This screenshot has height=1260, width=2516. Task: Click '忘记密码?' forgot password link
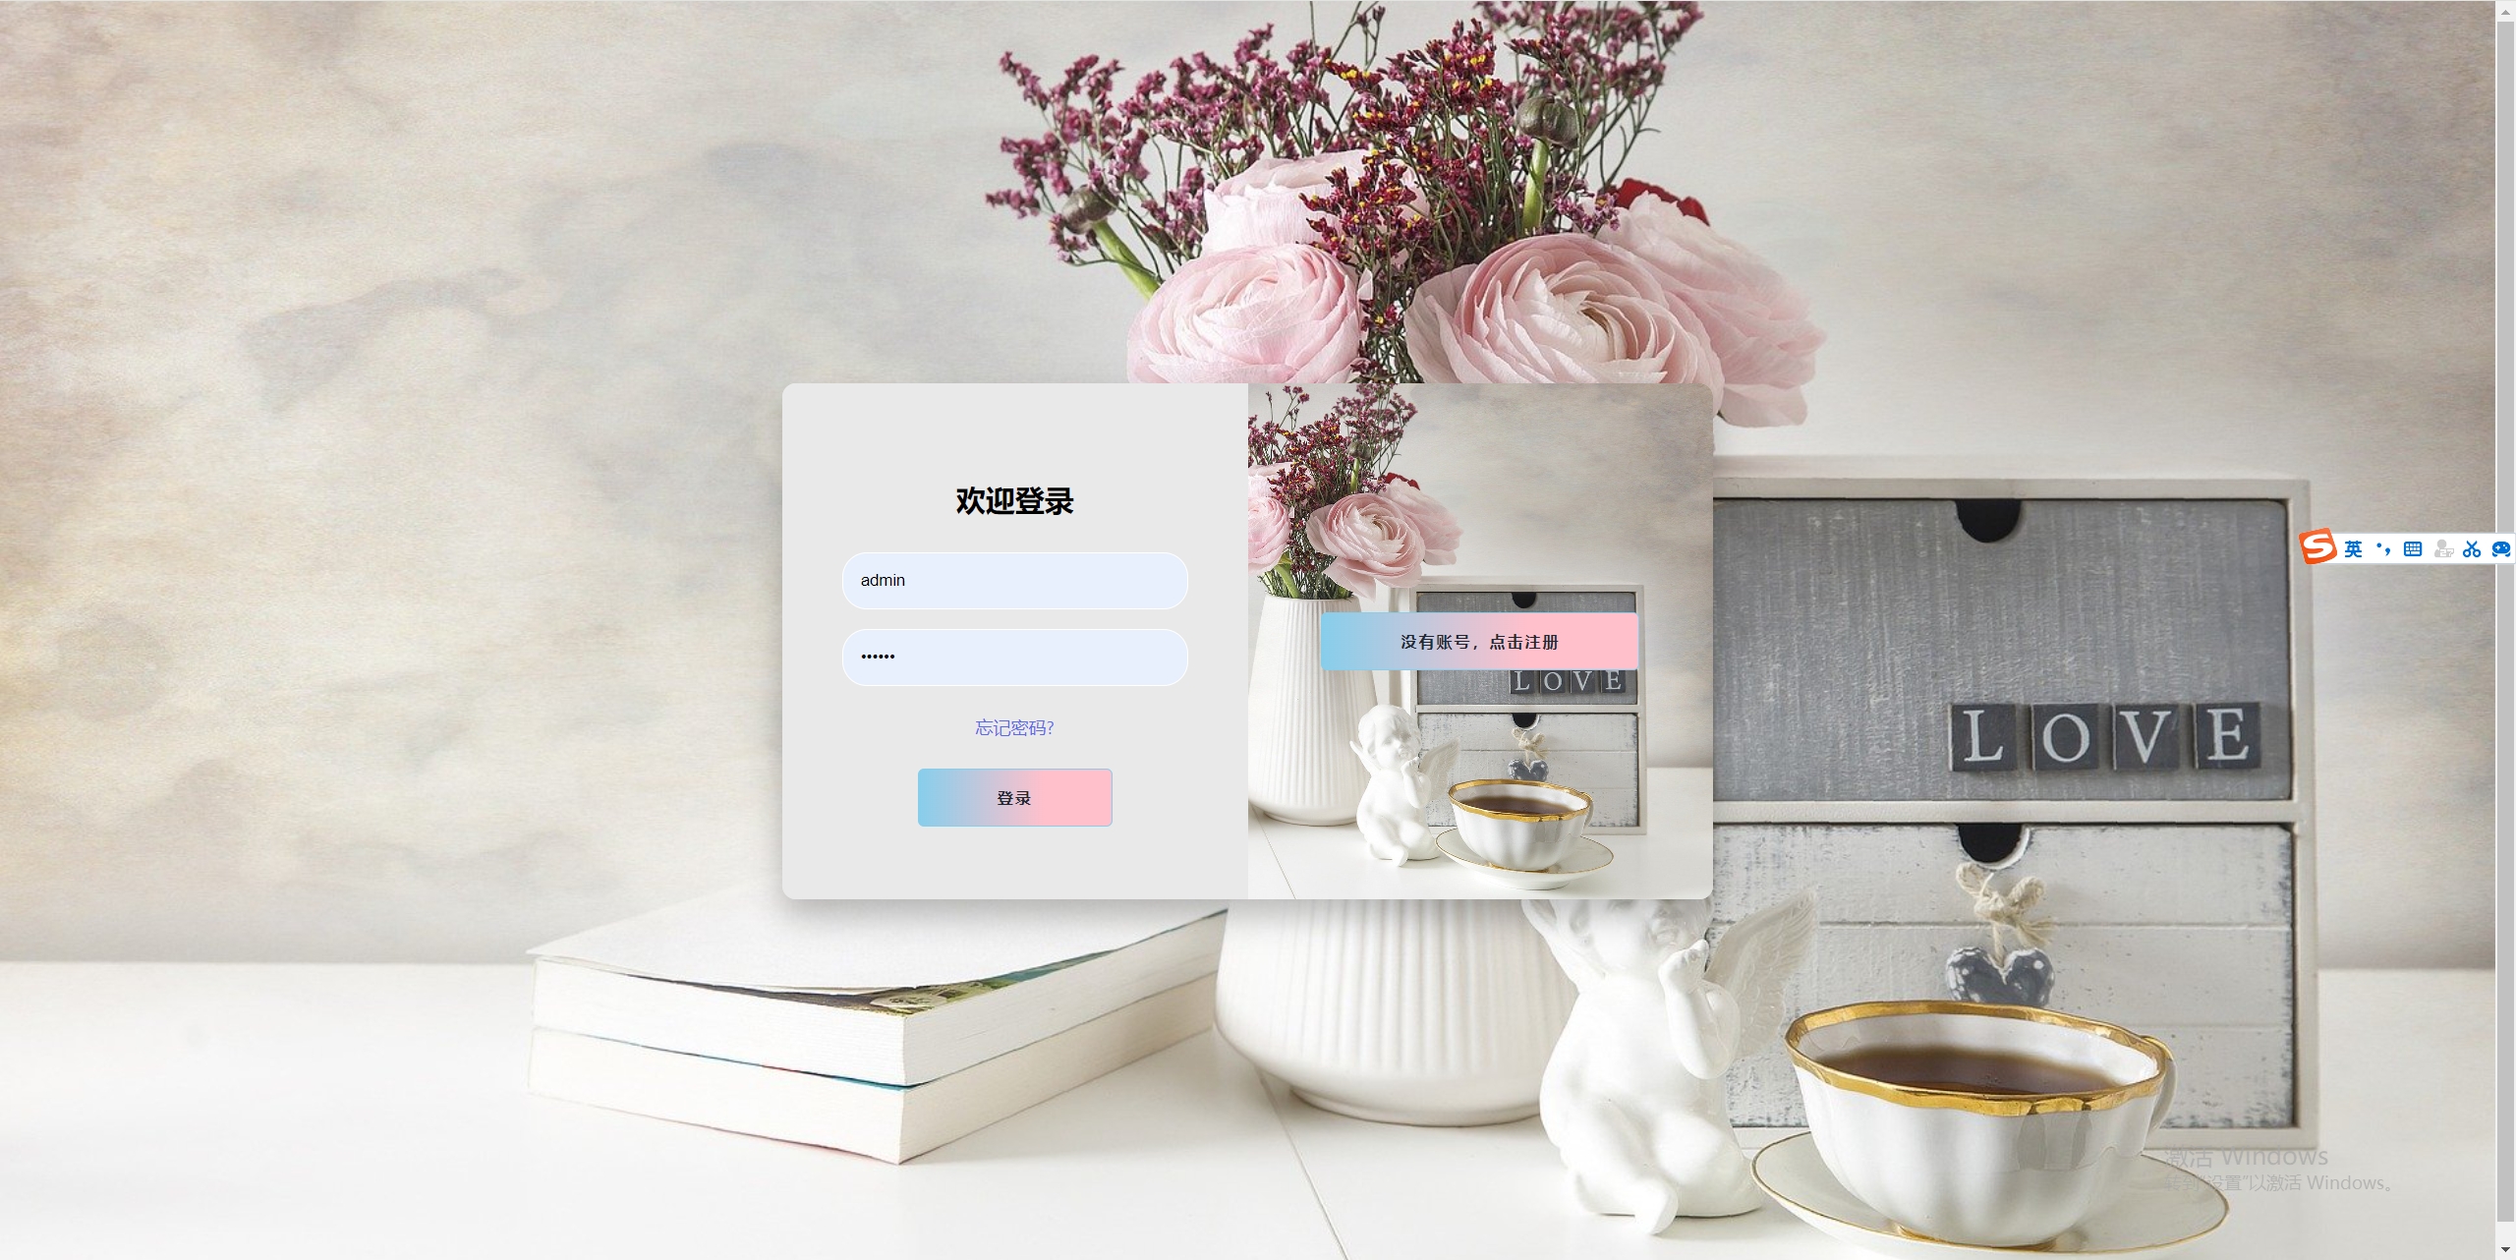click(1012, 726)
